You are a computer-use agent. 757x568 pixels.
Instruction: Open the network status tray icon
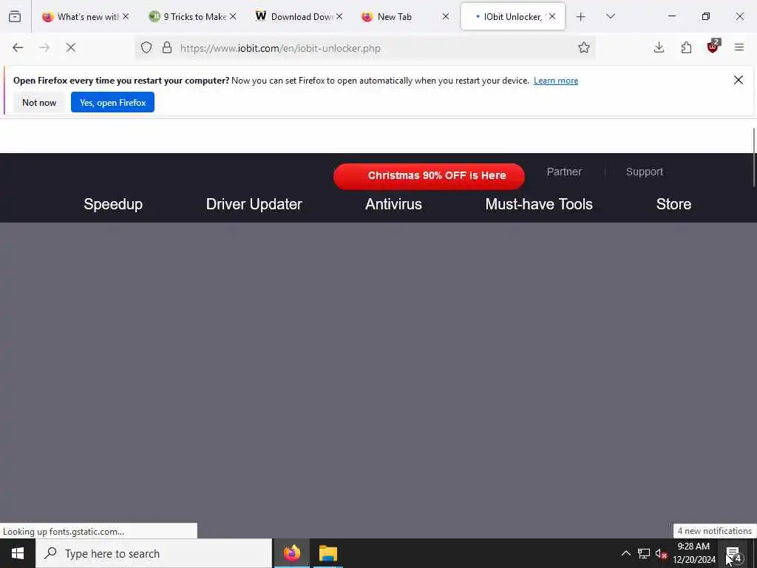[644, 553]
